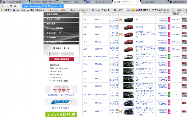Click the page info icon in address bar
This screenshot has height=117, width=187.
[20, 6]
